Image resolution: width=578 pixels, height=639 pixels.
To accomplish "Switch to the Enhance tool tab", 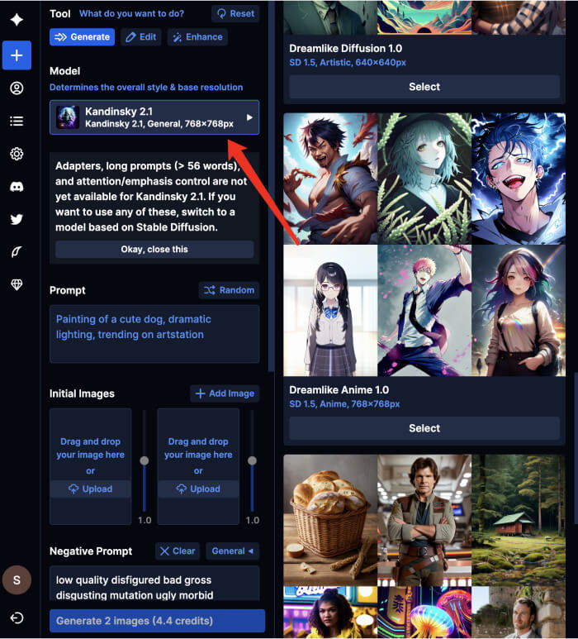I will click(x=197, y=37).
